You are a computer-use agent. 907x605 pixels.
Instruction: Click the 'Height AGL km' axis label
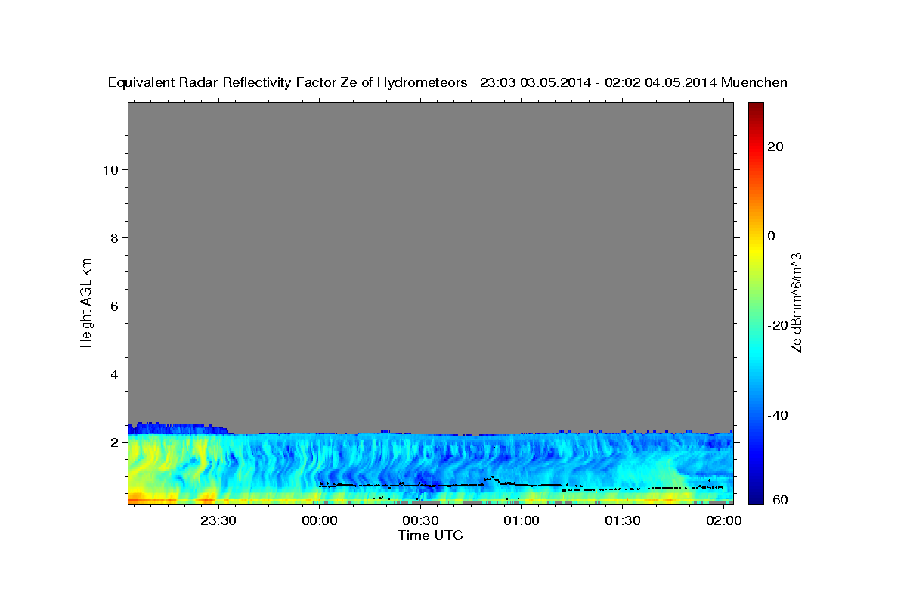pos(86,302)
